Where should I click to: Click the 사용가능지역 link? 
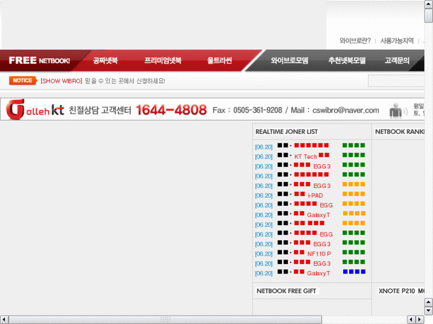pyautogui.click(x=397, y=41)
